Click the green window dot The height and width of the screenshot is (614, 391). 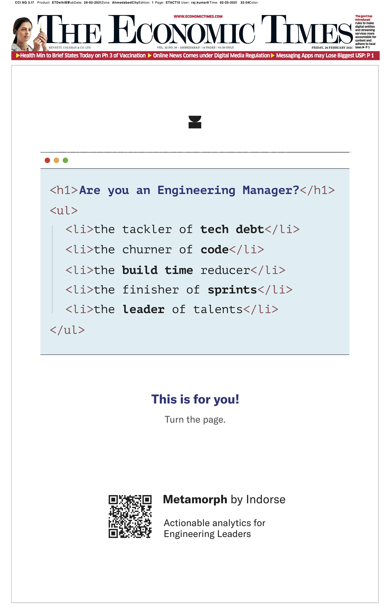(x=65, y=160)
